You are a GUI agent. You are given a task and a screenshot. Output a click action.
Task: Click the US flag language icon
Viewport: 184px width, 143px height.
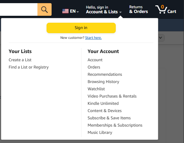click(x=65, y=11)
